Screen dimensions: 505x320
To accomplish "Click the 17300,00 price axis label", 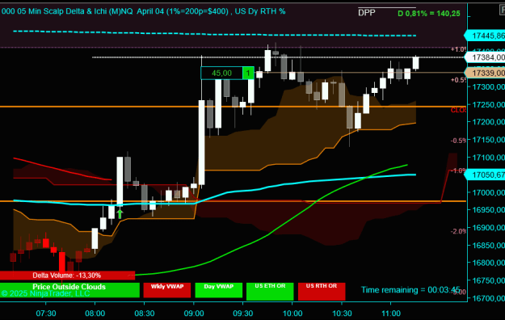I will pos(488,87).
